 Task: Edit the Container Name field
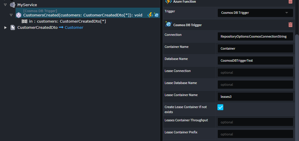[x=255, y=48]
